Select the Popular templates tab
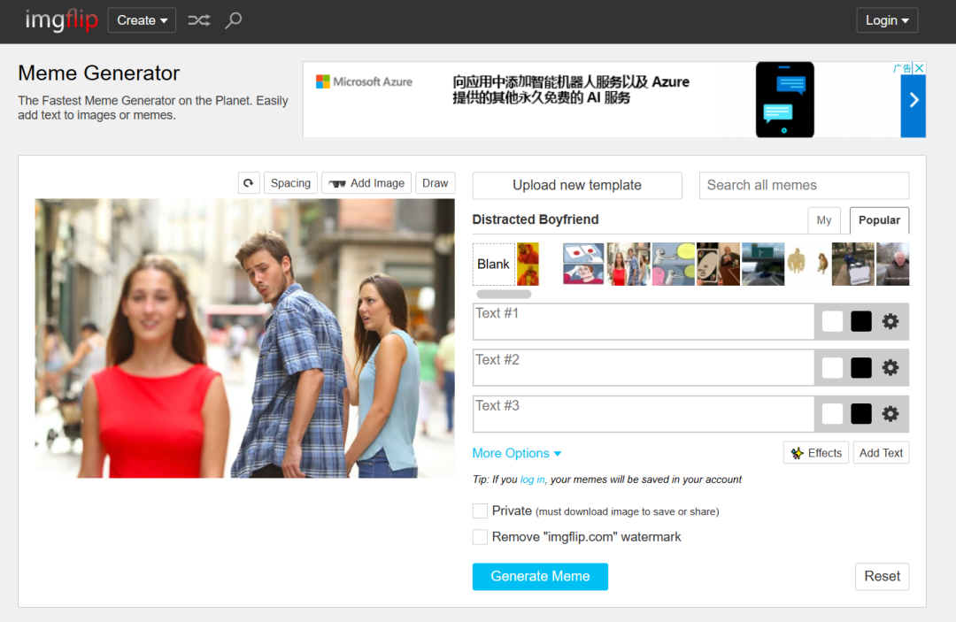Viewport: 956px width, 622px height. tap(879, 220)
